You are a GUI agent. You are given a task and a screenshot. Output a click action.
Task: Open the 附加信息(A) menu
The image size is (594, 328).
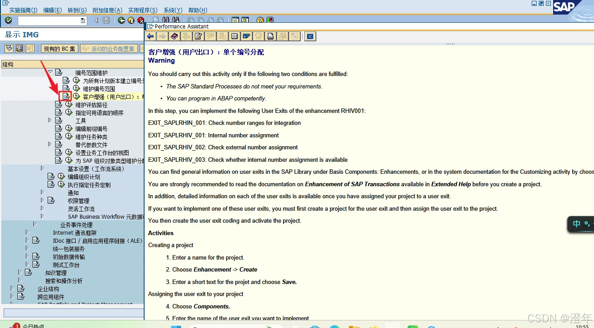pos(107,10)
